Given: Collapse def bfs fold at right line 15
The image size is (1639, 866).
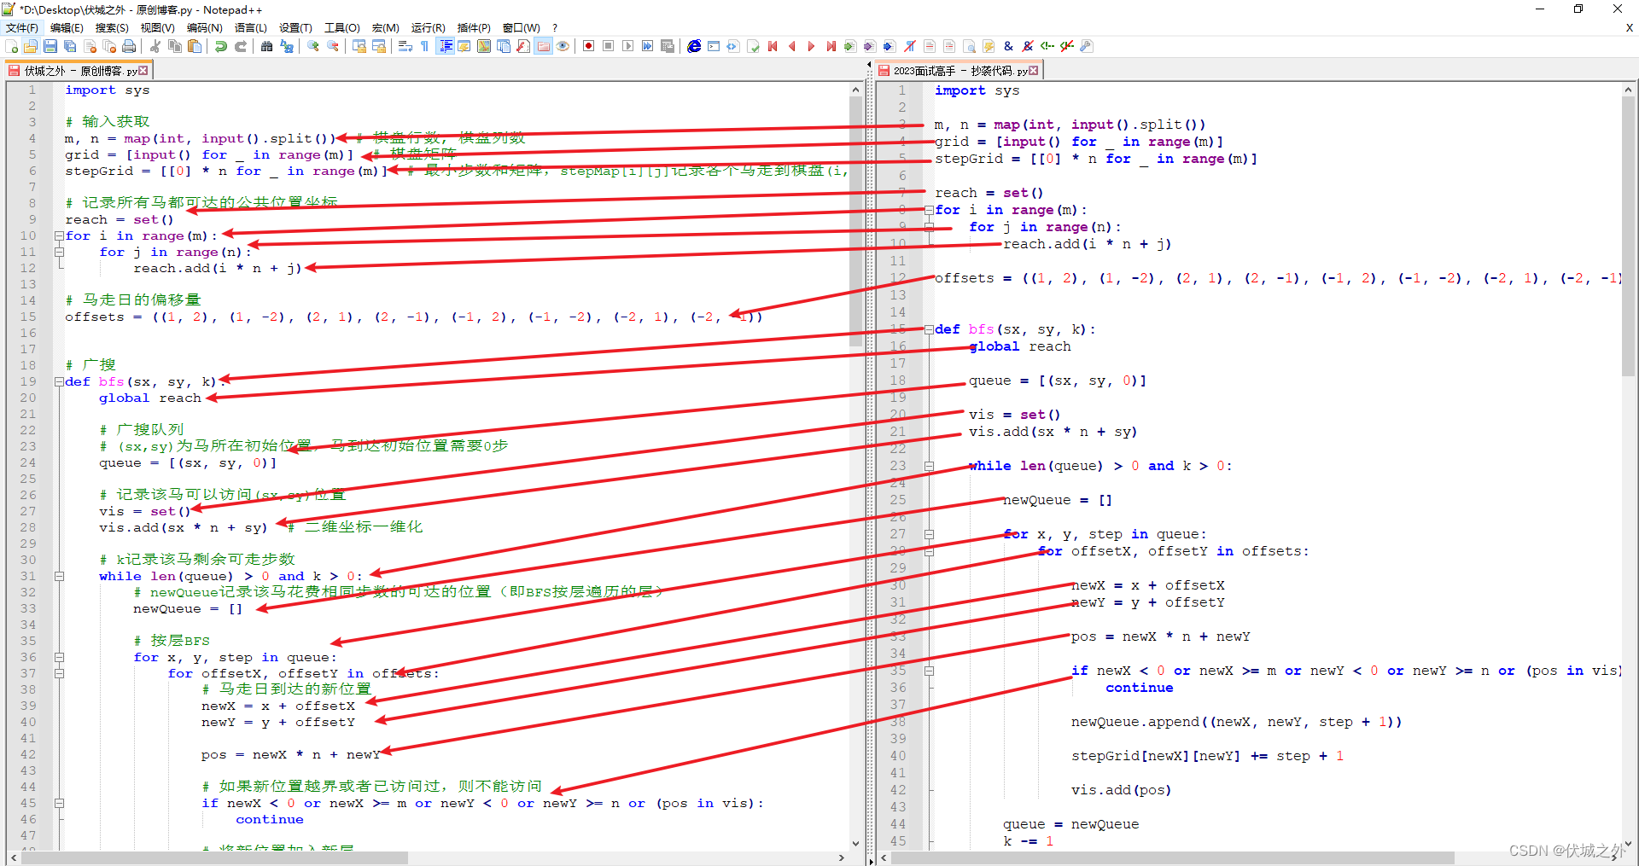Looking at the screenshot, I should [929, 329].
